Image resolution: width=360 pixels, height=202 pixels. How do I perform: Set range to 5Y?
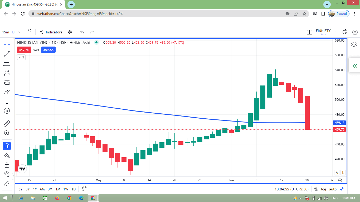(20, 189)
